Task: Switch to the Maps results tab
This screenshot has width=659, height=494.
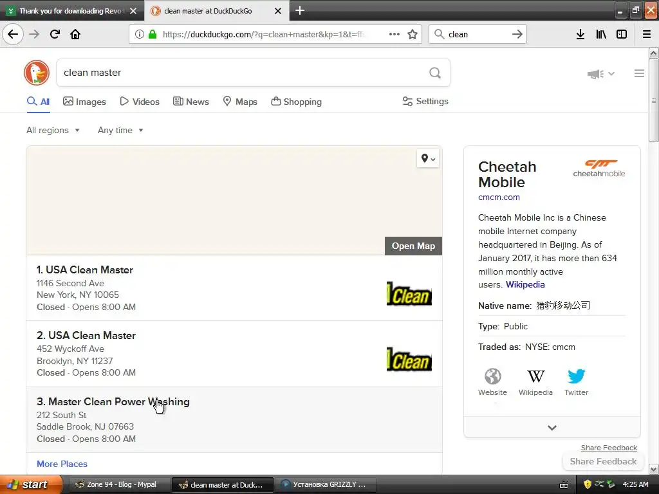Action: click(x=240, y=102)
